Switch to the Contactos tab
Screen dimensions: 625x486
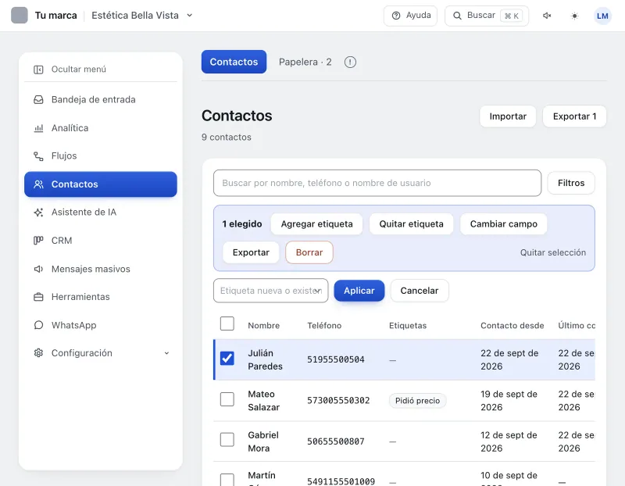234,62
